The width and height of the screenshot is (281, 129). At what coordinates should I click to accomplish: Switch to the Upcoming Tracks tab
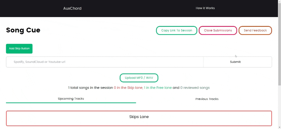tap(71, 99)
